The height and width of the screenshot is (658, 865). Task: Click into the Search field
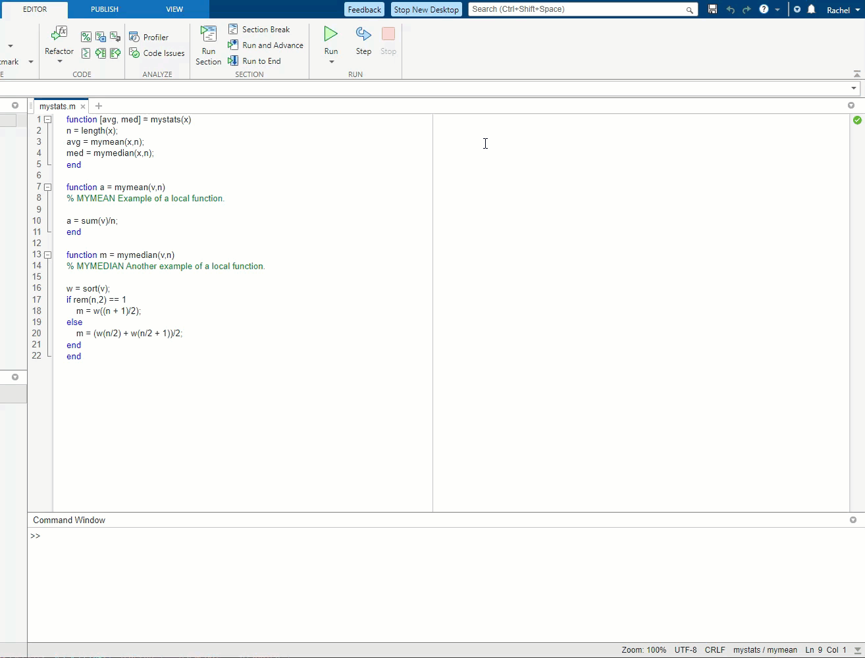point(576,9)
